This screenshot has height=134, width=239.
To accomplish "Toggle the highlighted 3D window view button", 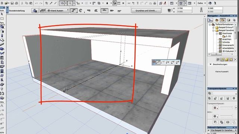I will point(181,3).
